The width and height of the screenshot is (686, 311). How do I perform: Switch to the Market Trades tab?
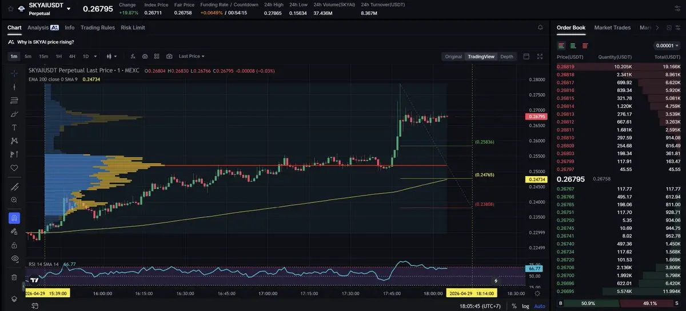612,27
